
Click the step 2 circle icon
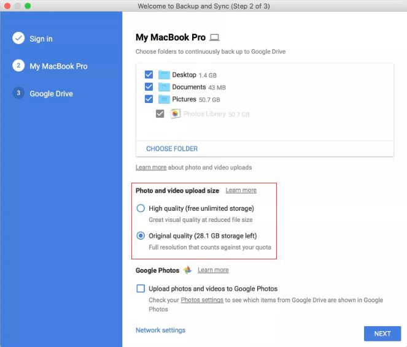[18, 66]
